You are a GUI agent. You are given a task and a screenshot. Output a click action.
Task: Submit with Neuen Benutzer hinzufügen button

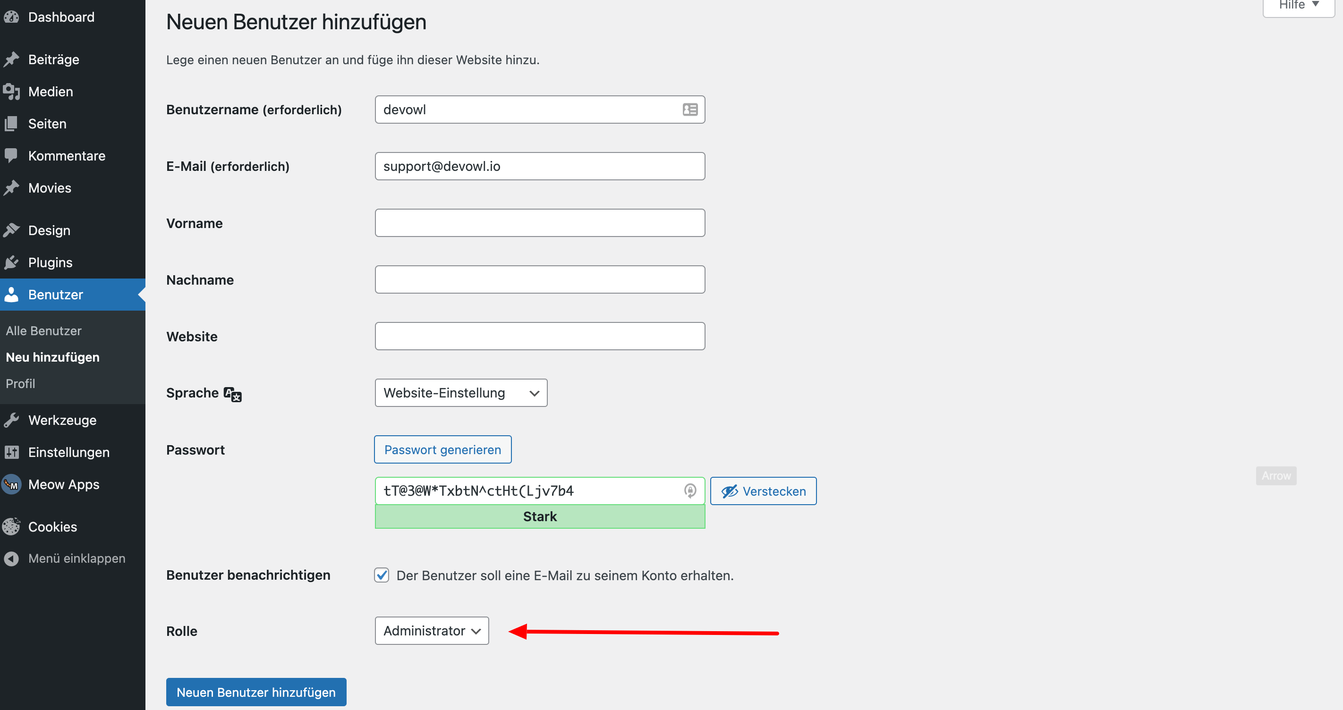(x=256, y=692)
